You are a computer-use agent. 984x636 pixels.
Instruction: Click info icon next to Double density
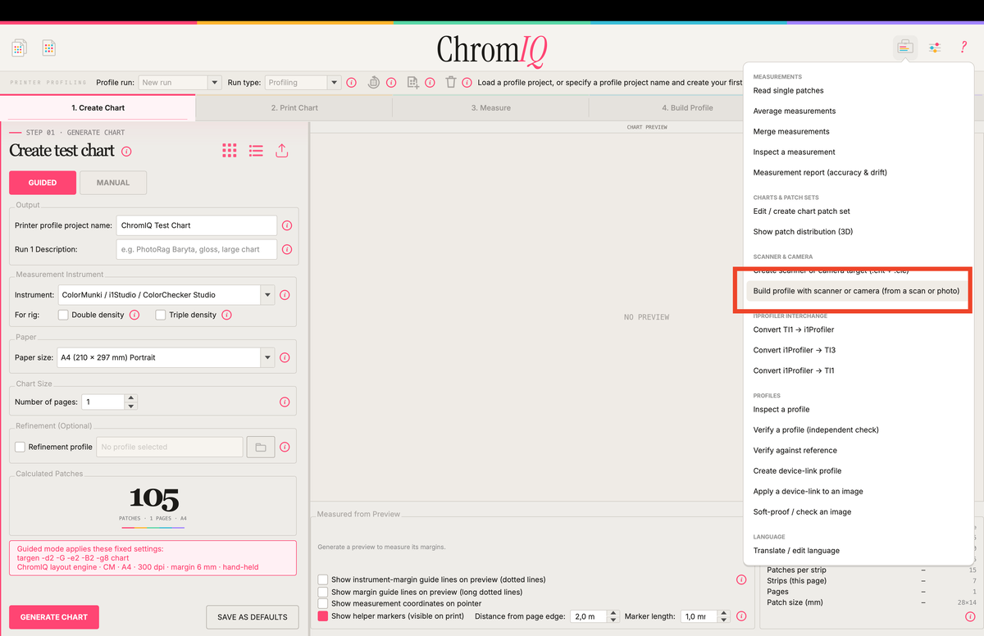click(134, 315)
